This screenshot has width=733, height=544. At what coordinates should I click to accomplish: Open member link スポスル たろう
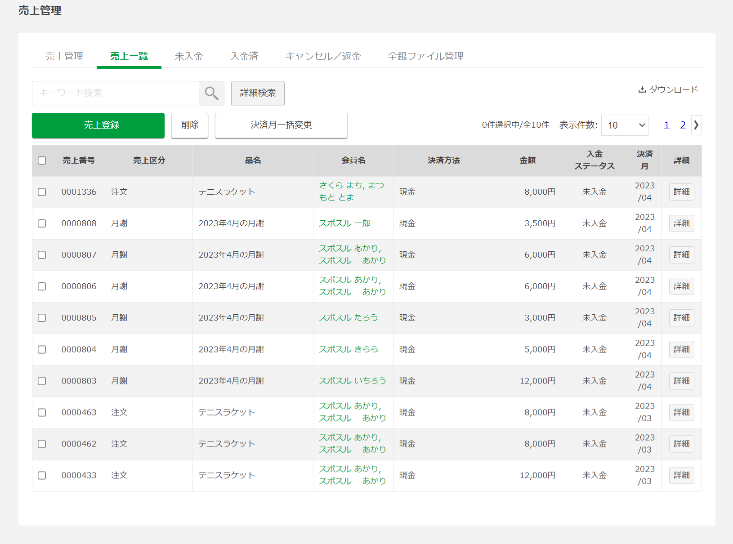[x=349, y=318]
